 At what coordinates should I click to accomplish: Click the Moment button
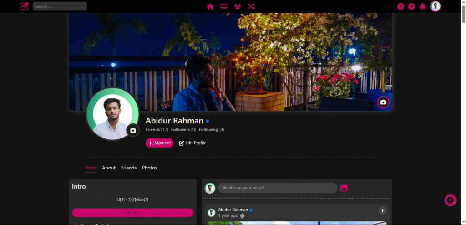(x=159, y=143)
